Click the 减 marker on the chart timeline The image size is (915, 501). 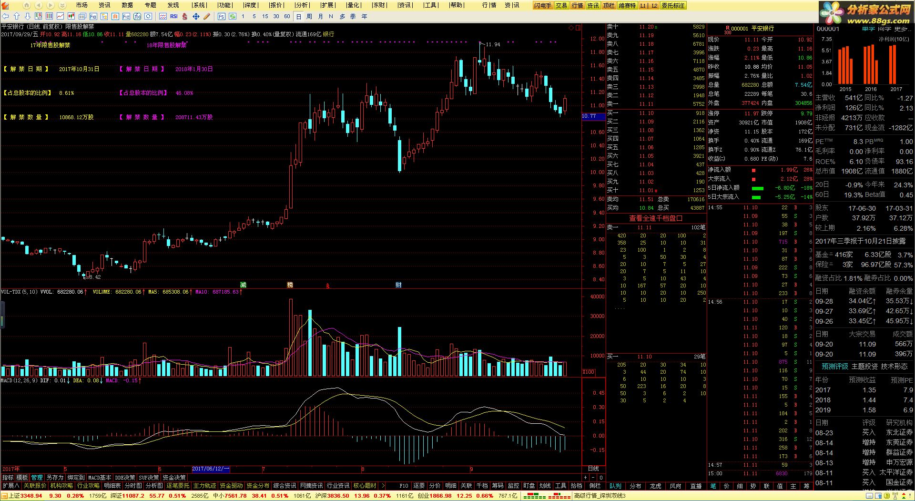(x=244, y=285)
